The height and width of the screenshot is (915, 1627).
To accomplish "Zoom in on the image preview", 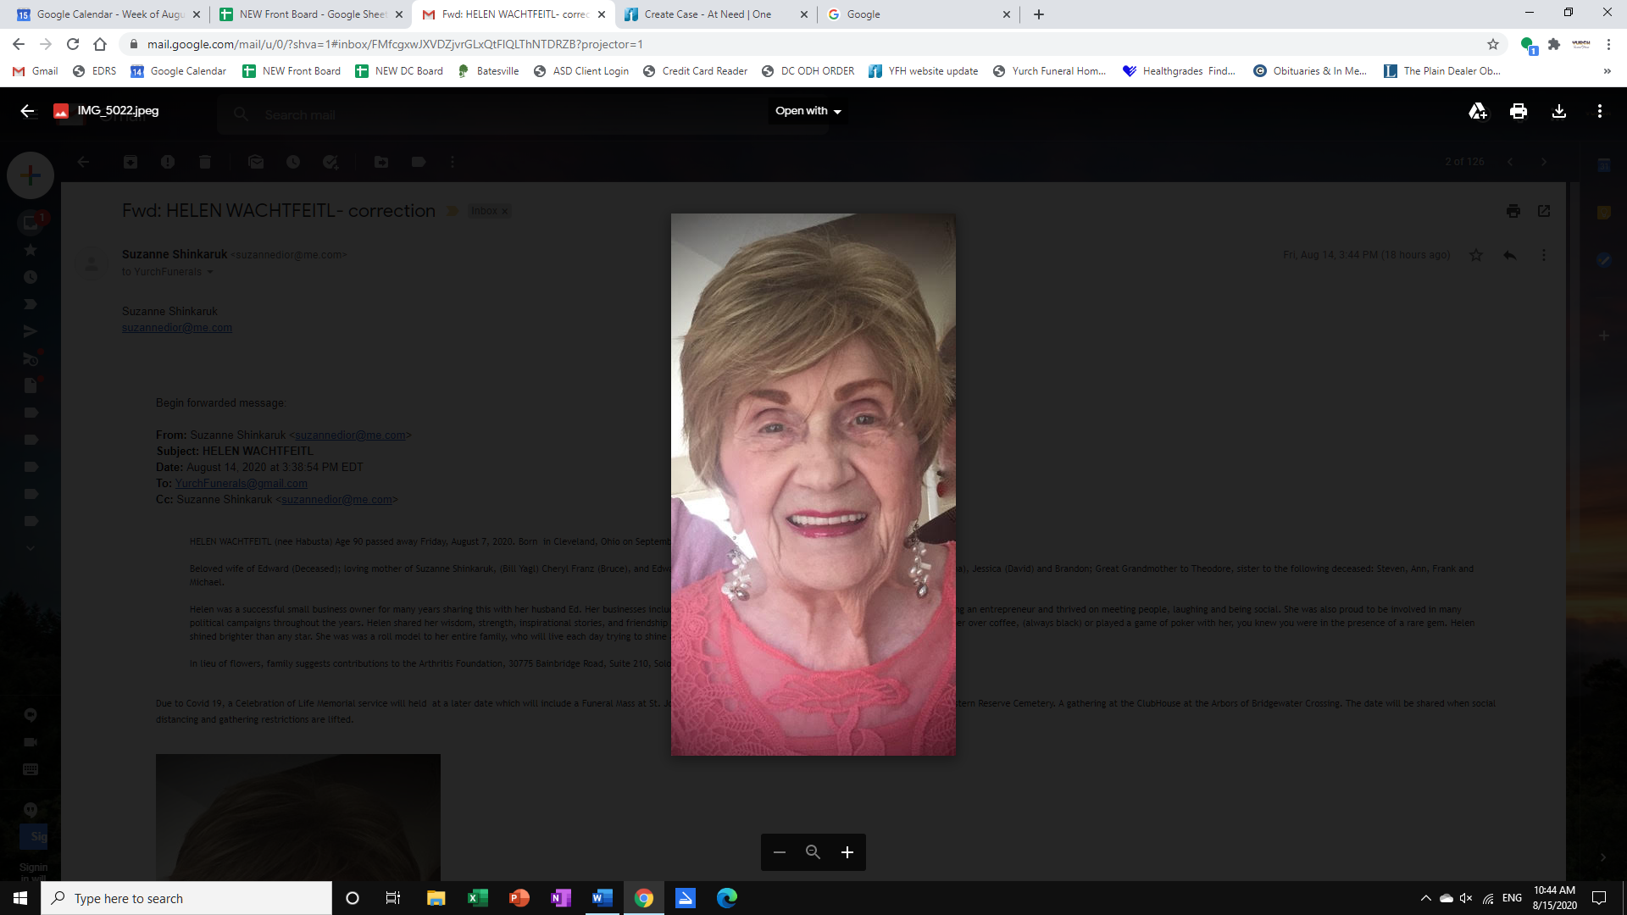I will [x=847, y=852].
